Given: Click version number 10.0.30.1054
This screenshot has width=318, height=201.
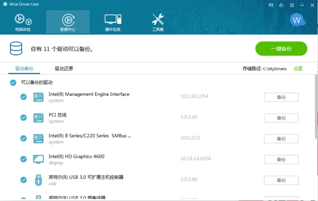Looking at the screenshot, I should [x=194, y=96].
